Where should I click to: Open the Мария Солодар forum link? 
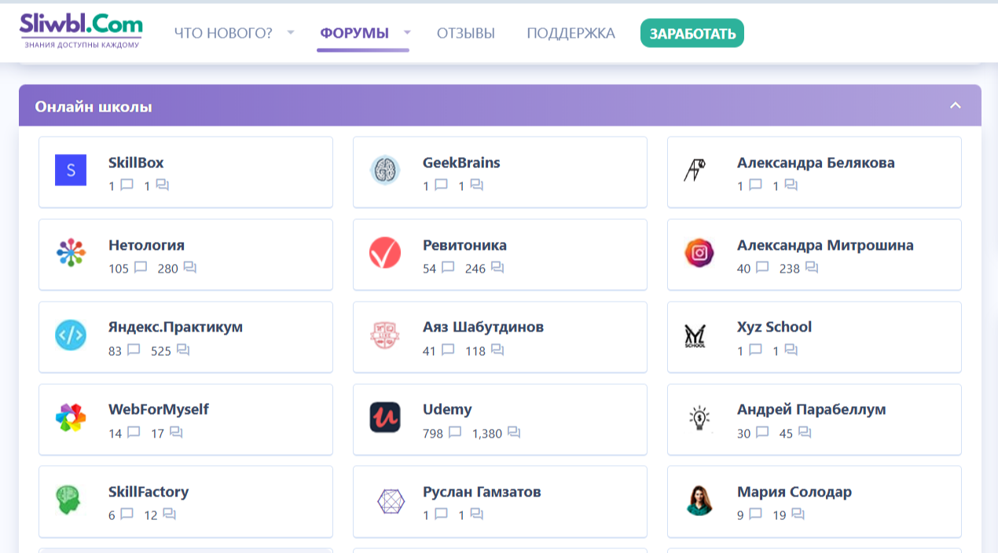[794, 492]
